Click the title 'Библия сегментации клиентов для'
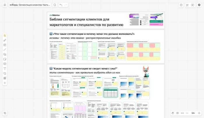Screen dimensions: 204x118 pos(79,19)
